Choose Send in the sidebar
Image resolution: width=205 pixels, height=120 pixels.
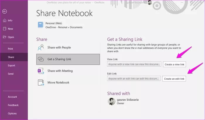(14, 74)
